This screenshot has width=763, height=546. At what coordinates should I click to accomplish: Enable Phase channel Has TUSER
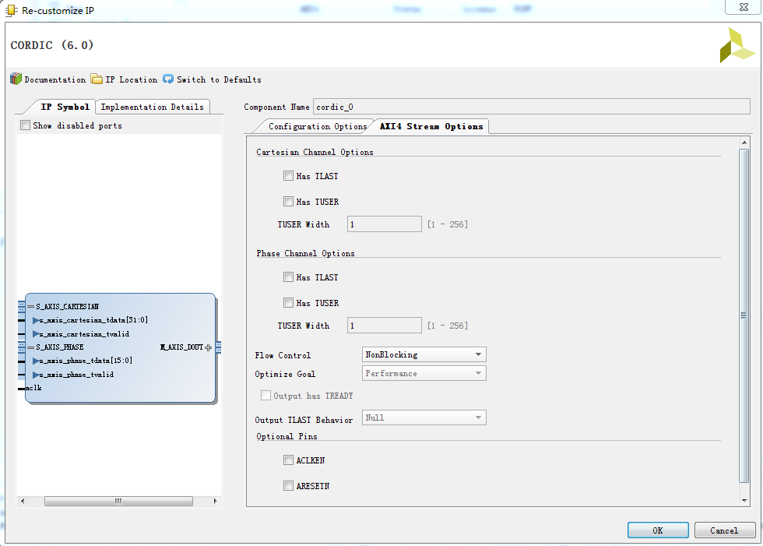288,303
